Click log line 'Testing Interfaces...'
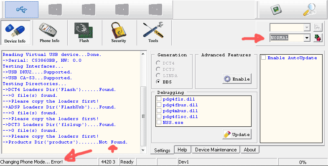Viewport: 328px width, 166px height. pos(33,66)
